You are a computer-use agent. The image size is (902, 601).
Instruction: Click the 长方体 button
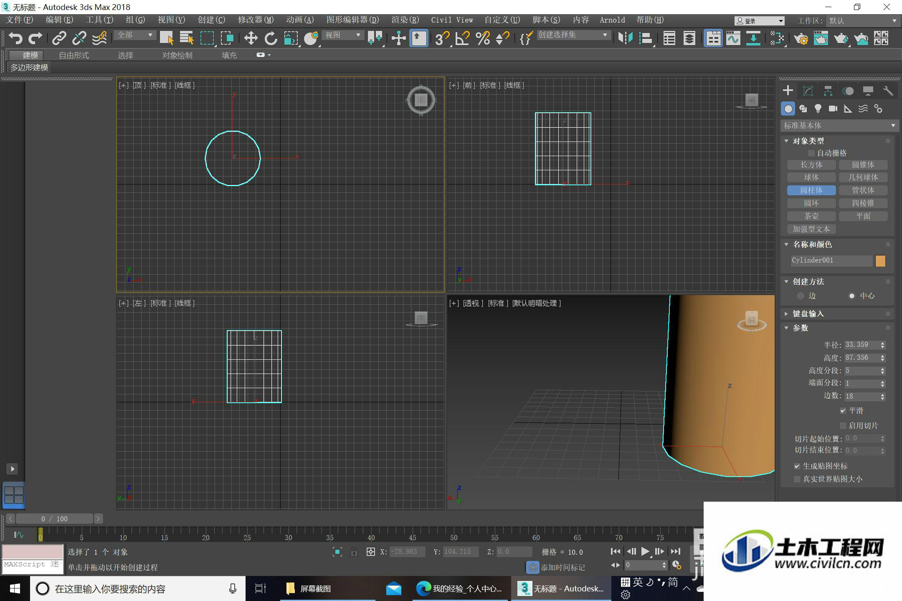pos(811,165)
